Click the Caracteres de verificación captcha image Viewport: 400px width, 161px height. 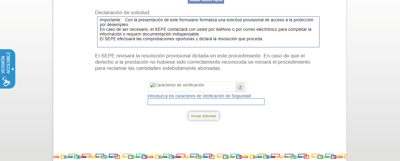point(177,85)
